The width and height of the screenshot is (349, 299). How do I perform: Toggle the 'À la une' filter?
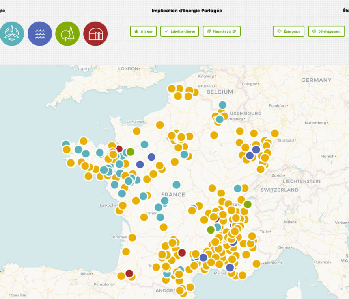(143, 31)
